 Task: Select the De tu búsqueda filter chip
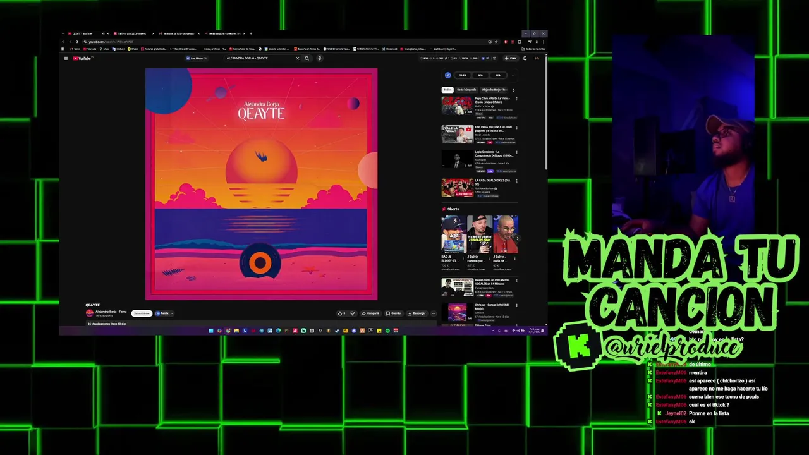[466, 90]
